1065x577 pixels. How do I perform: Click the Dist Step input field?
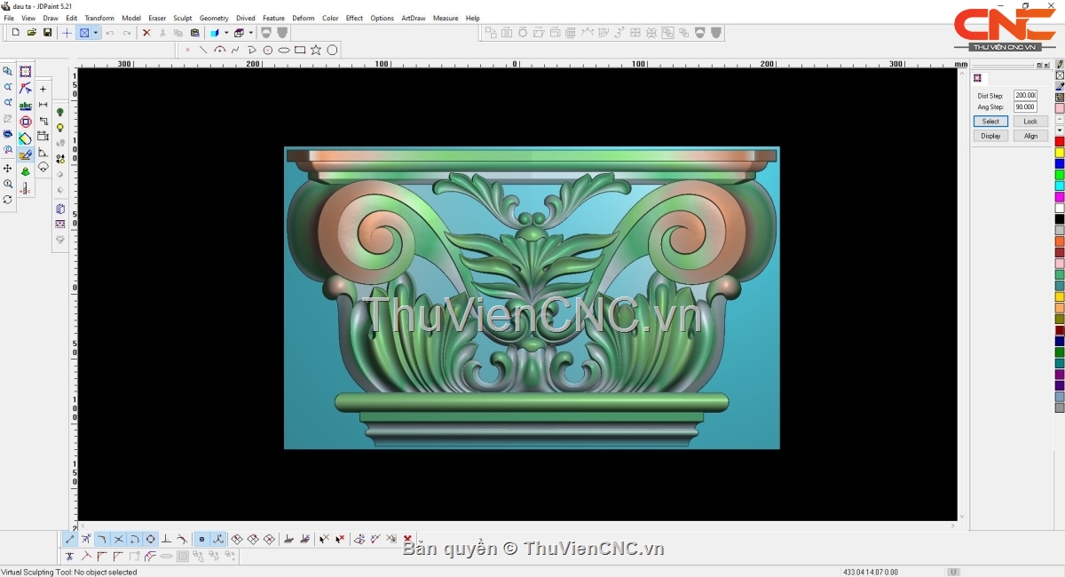click(1025, 96)
